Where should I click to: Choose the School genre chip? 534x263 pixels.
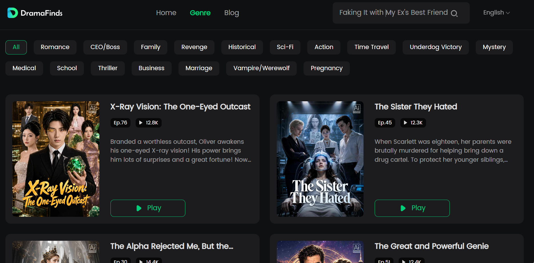[x=67, y=68]
